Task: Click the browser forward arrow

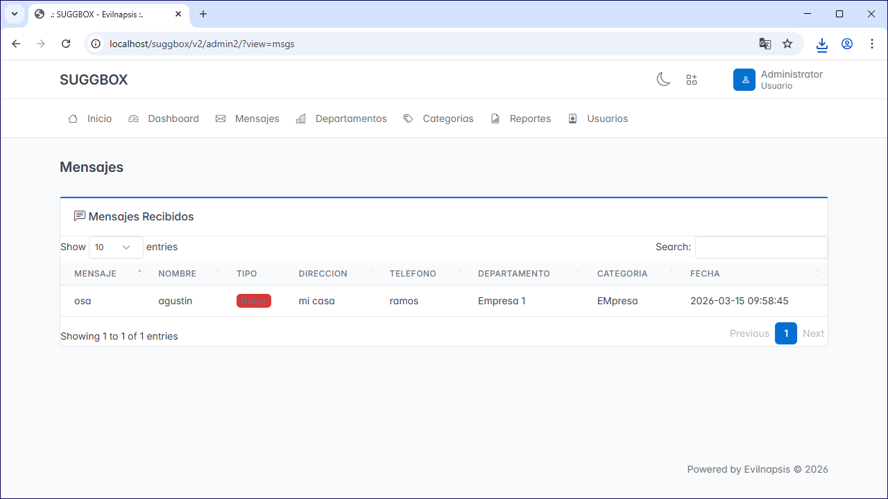Action: pos(41,44)
